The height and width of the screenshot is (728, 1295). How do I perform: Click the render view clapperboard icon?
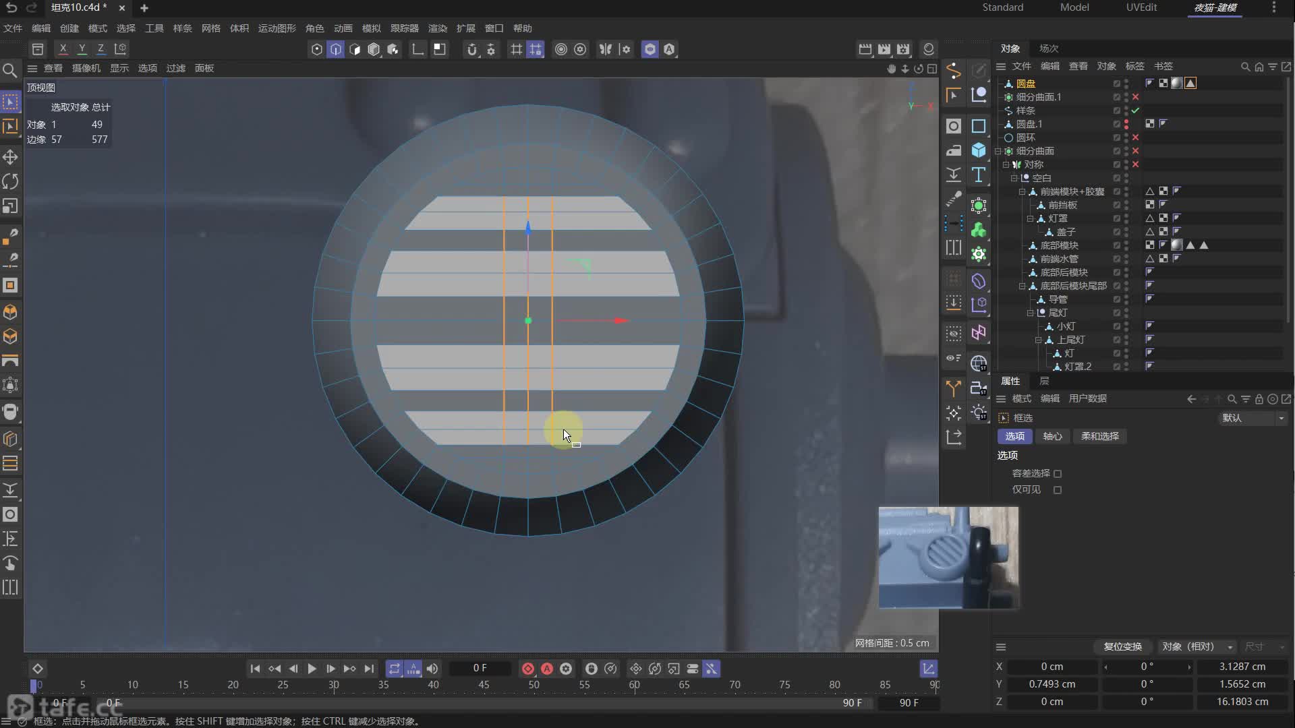click(865, 49)
